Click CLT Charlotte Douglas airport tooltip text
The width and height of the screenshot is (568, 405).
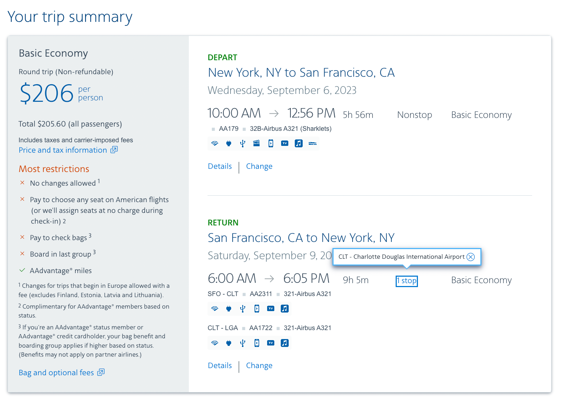[401, 257]
